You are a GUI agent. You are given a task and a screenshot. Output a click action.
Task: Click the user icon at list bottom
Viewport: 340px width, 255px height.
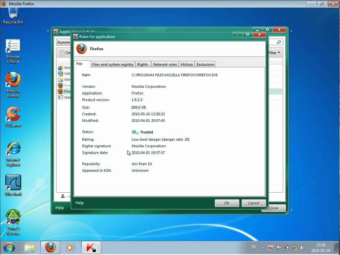coord(63,196)
